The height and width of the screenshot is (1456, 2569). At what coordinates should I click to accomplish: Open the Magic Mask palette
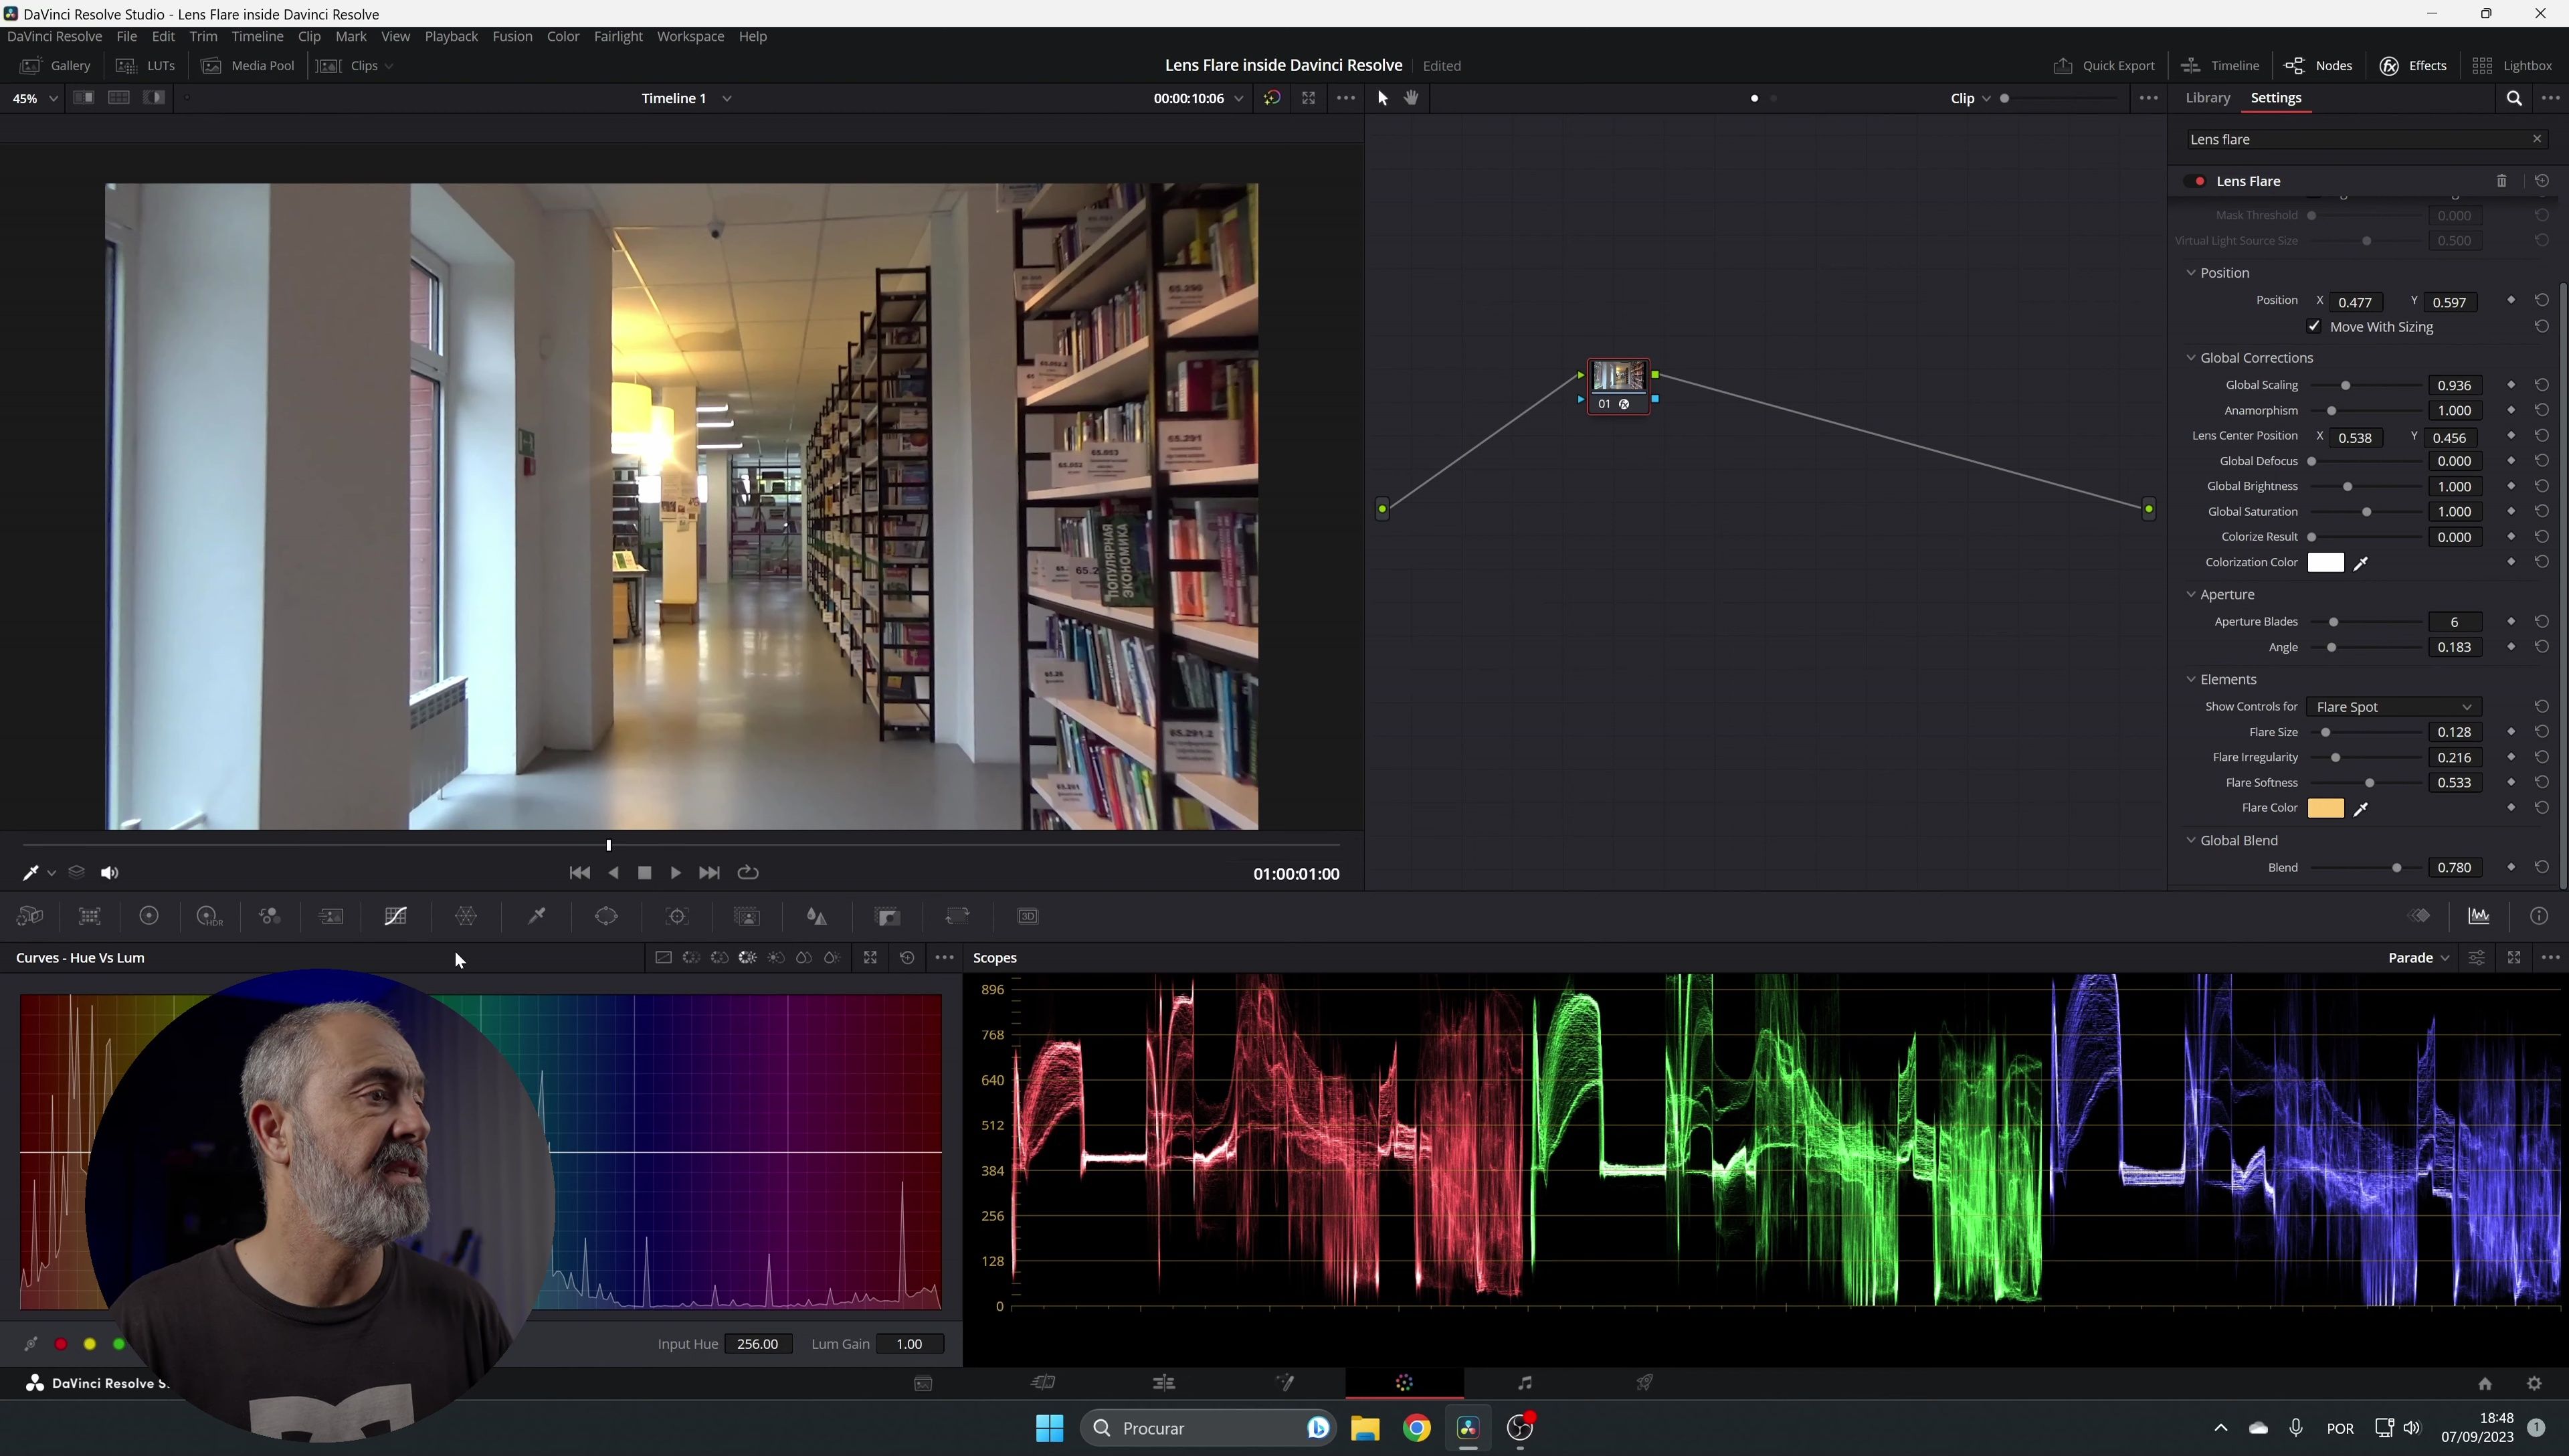click(747, 916)
